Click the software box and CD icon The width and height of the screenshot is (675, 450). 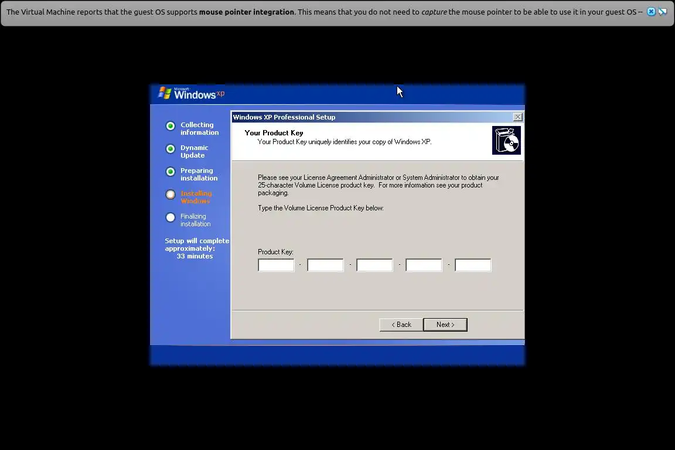pos(506,141)
